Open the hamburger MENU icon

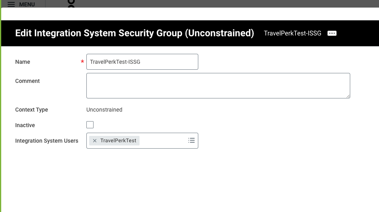pos(11,4)
